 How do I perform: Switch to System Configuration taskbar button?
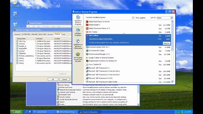coord(89,112)
